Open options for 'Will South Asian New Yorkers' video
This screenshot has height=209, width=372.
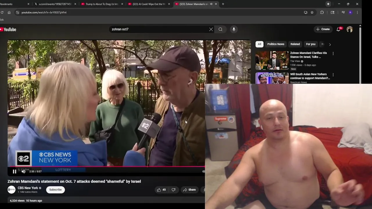point(333,75)
